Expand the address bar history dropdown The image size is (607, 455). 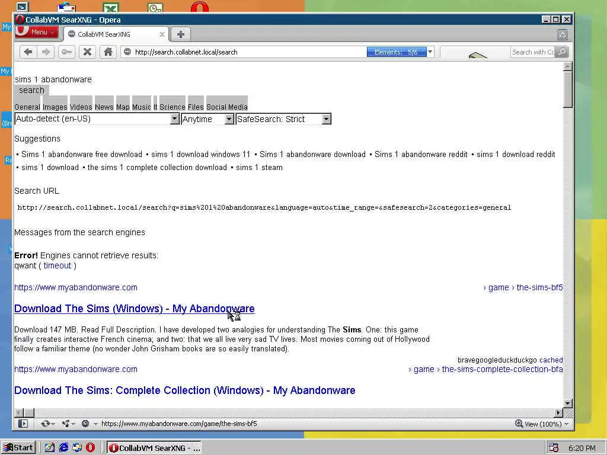pos(430,52)
